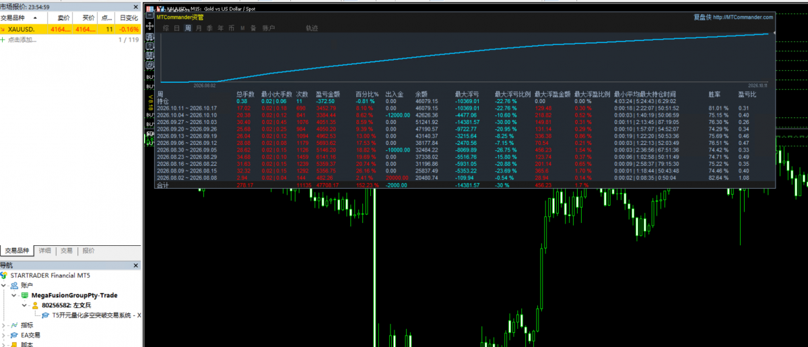Select the 月 monthly tab in MTCommander
808x347 pixels.
199,28
